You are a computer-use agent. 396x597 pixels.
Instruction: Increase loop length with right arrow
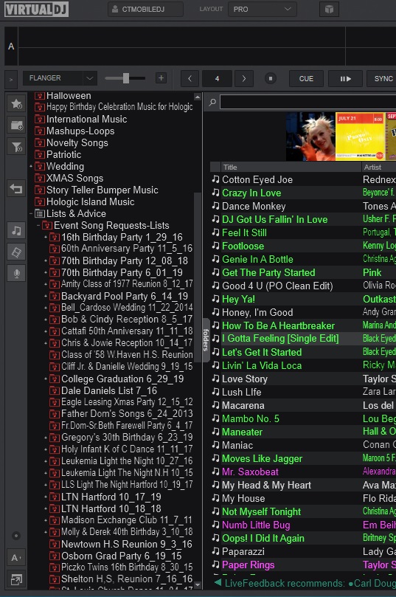[244, 78]
